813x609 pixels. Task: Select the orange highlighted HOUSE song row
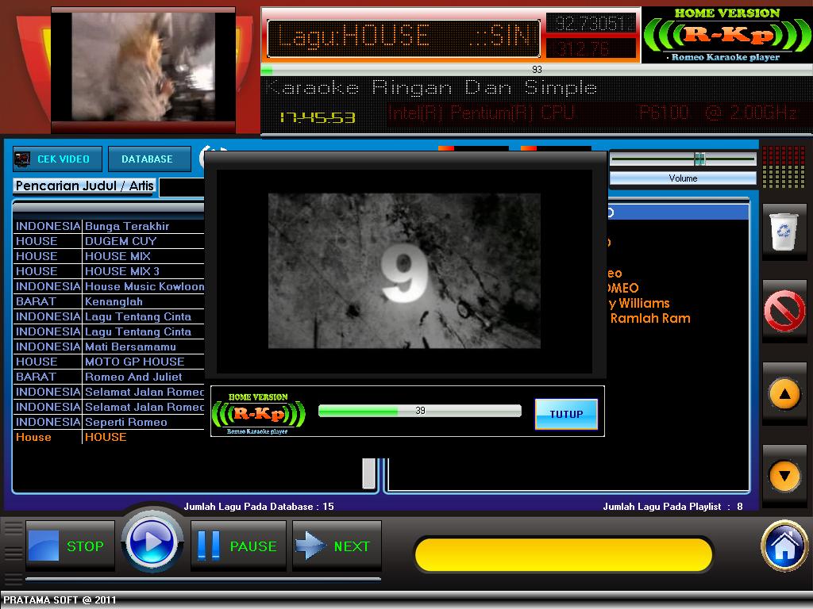click(108, 437)
